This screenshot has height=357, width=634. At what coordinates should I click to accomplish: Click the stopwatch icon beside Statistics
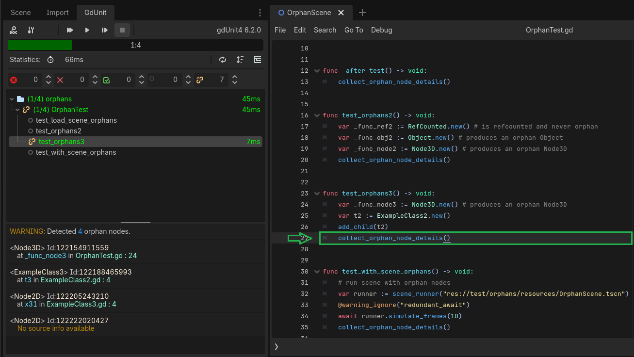pos(50,60)
